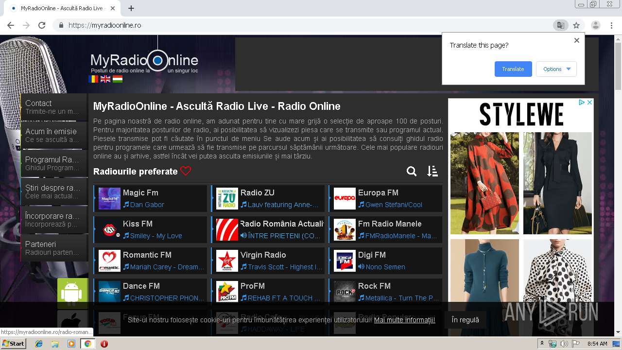This screenshot has width=622, height=350.
Task: Open Mai multe informații cookie link
Action: [x=405, y=320]
